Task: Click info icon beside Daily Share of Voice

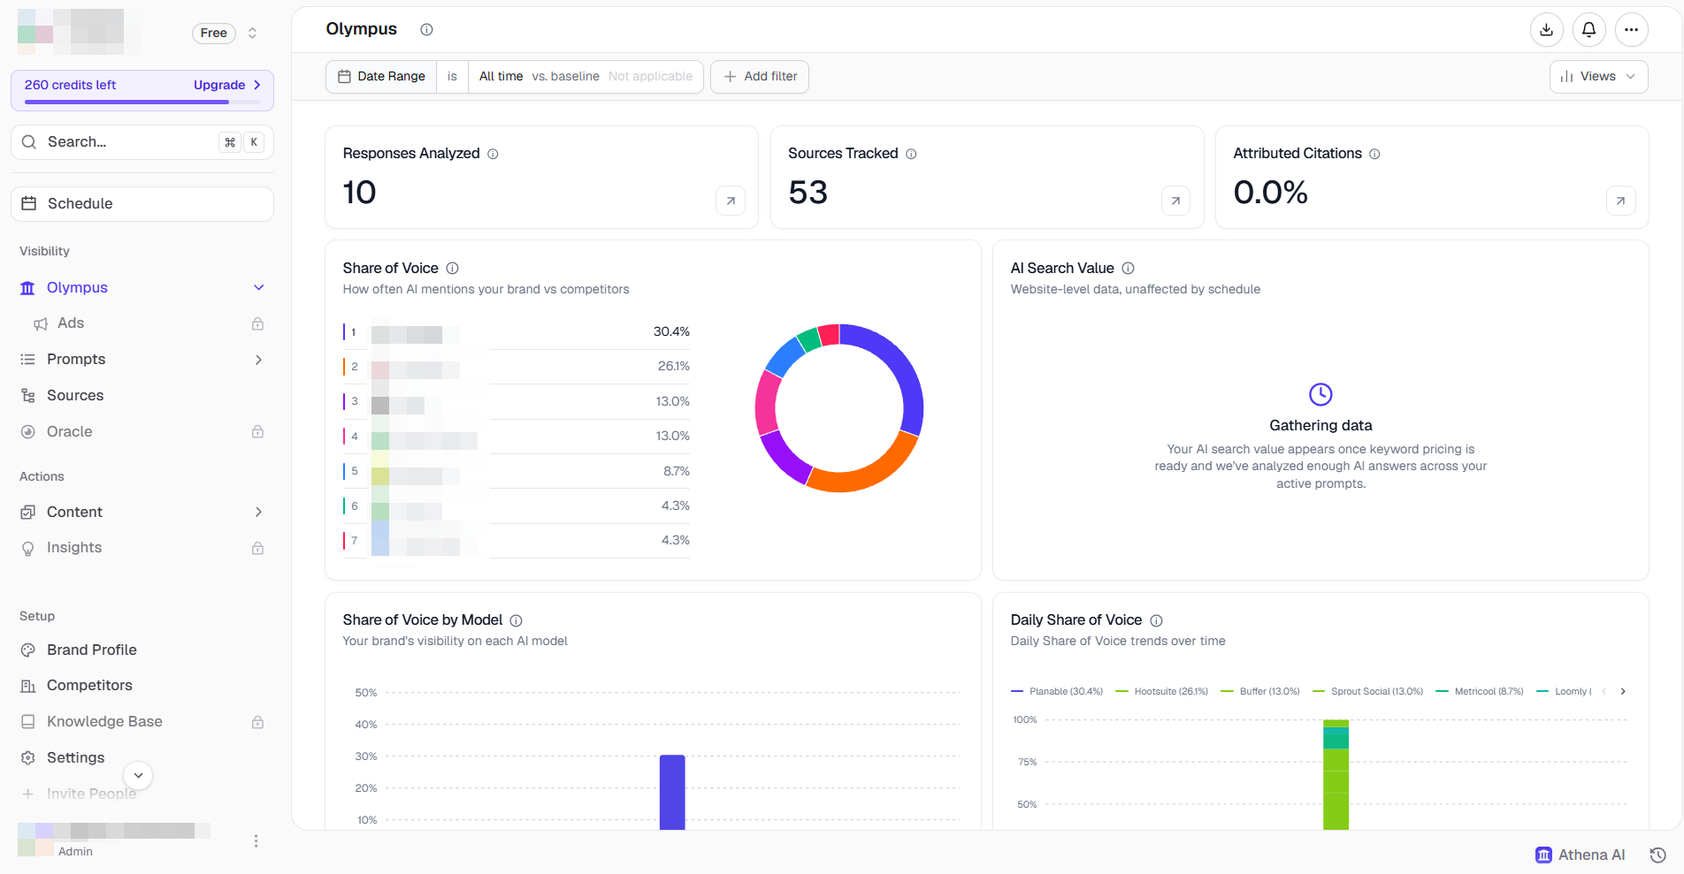Action: tap(1156, 620)
